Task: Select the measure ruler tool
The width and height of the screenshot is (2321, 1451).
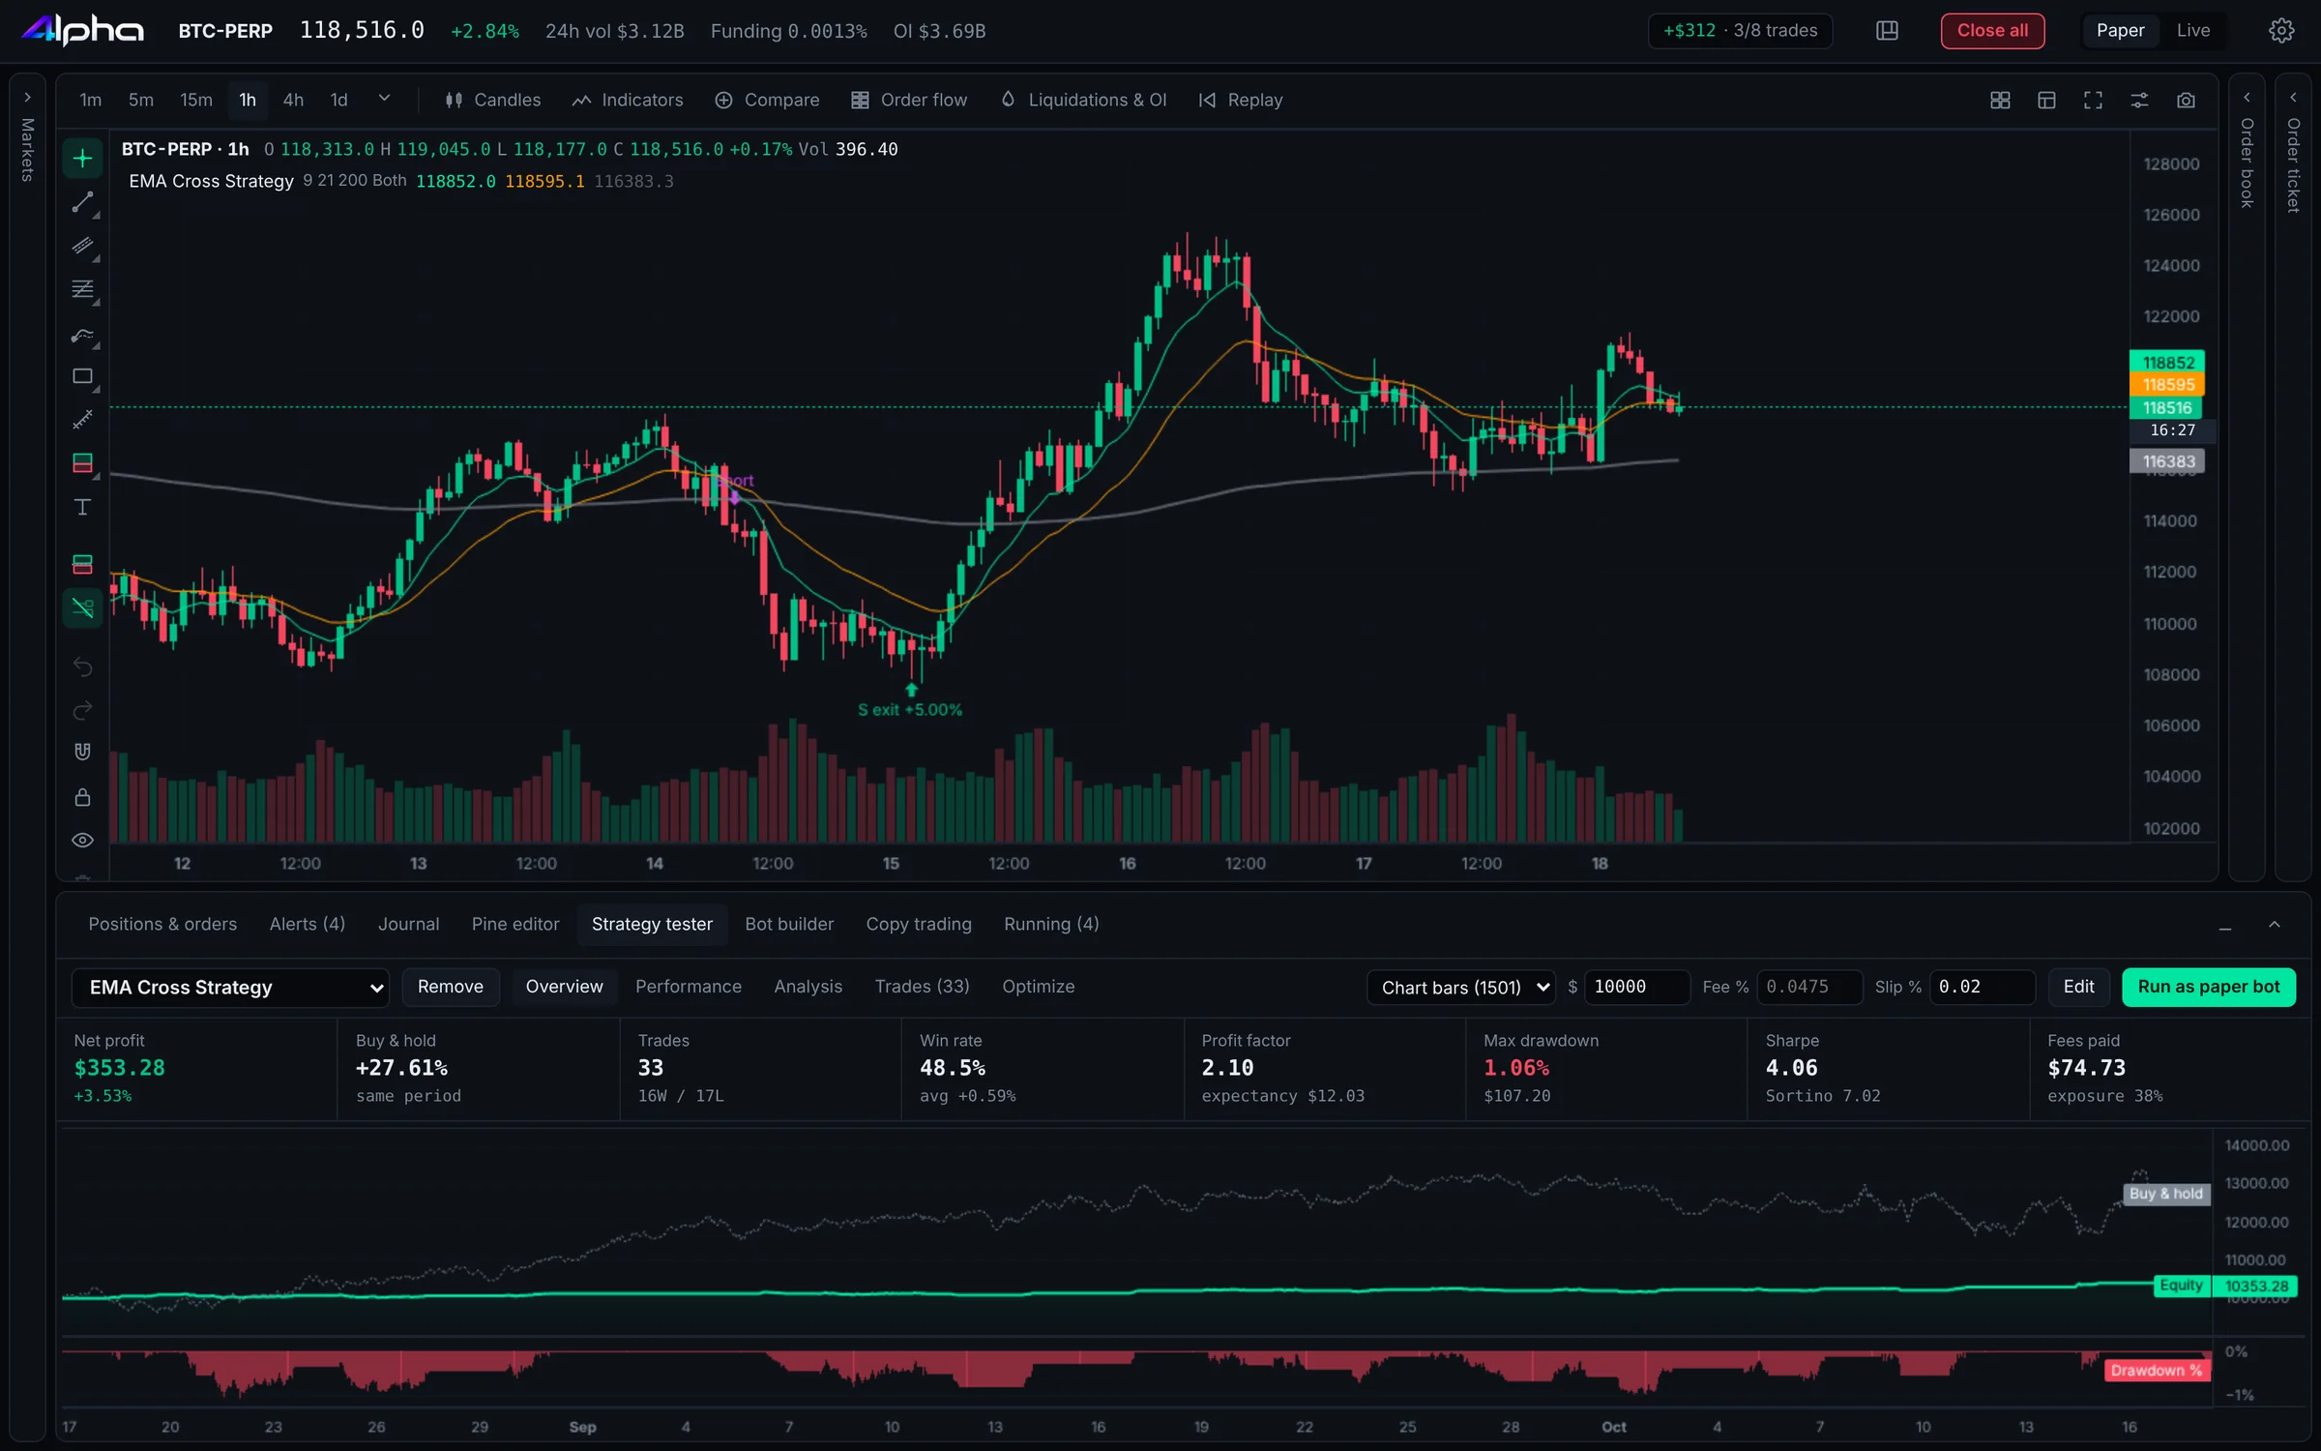Action: coord(82,420)
